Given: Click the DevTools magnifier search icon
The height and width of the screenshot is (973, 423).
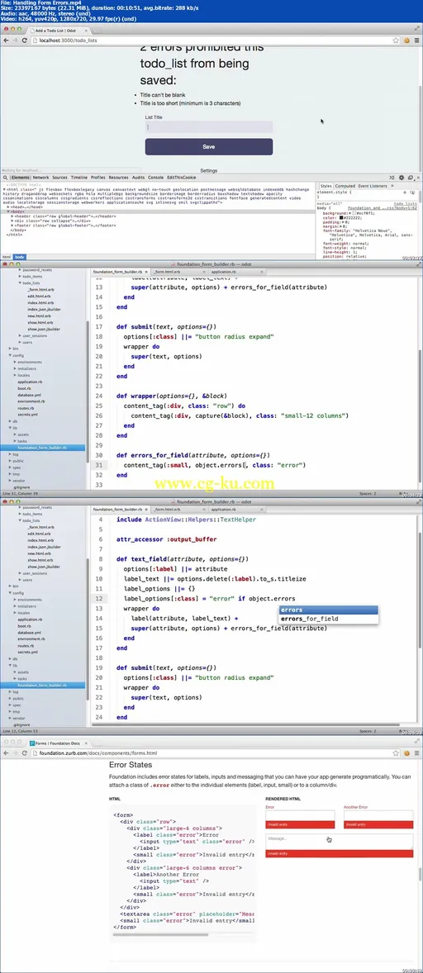Looking at the screenshot, I should [6, 178].
